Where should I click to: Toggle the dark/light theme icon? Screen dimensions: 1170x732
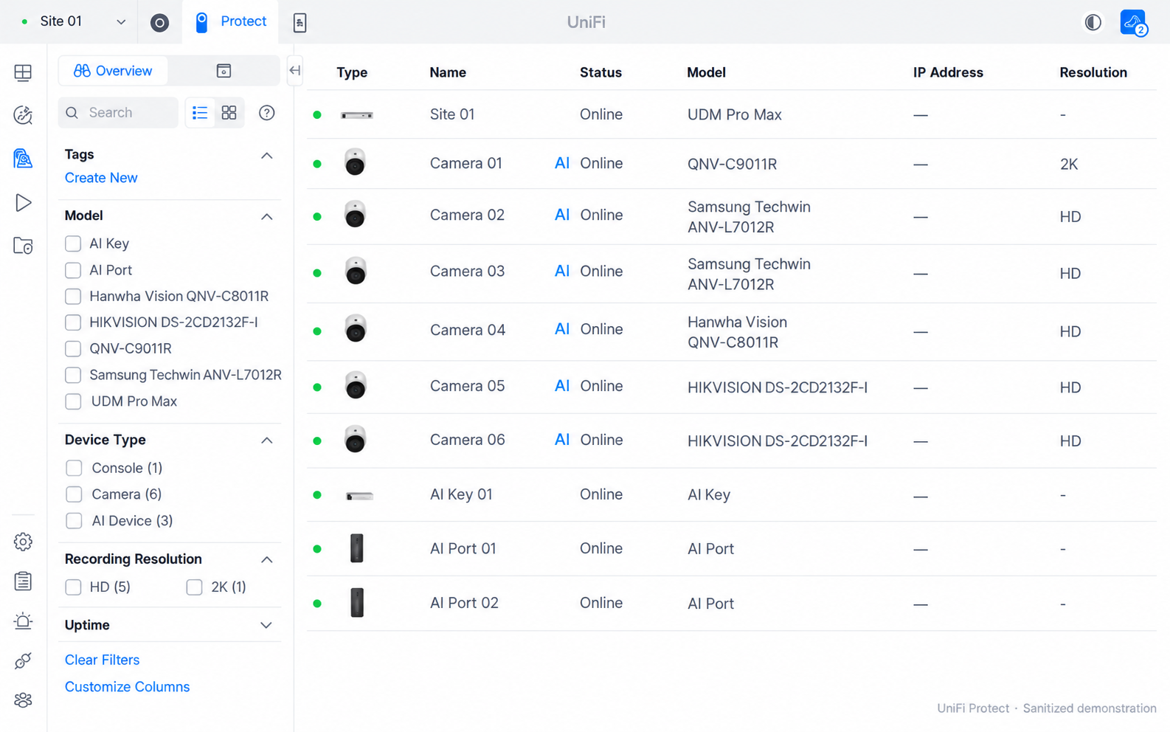coord(1093,22)
